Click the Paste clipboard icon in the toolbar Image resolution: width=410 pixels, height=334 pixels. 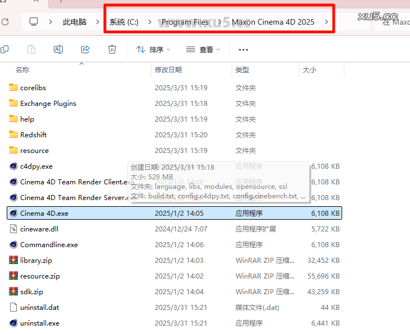[31, 50]
